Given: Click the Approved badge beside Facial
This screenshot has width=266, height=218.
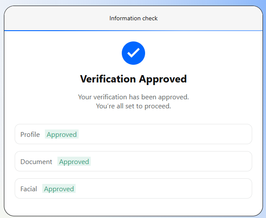Looking at the screenshot, I should (59, 189).
